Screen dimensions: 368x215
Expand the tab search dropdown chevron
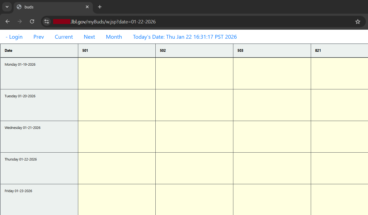(x=7, y=7)
